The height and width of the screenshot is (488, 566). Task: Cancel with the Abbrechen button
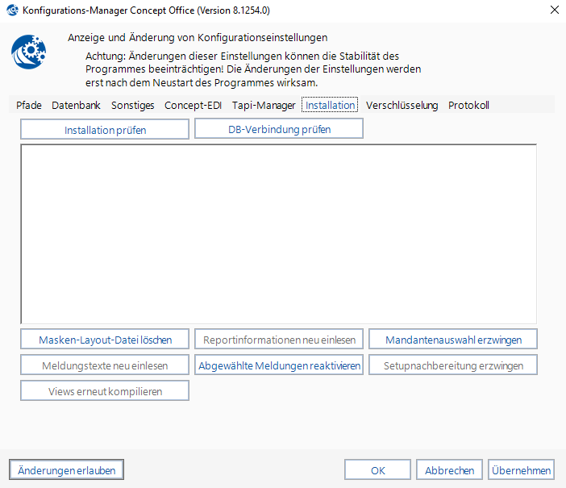pyautogui.click(x=450, y=470)
